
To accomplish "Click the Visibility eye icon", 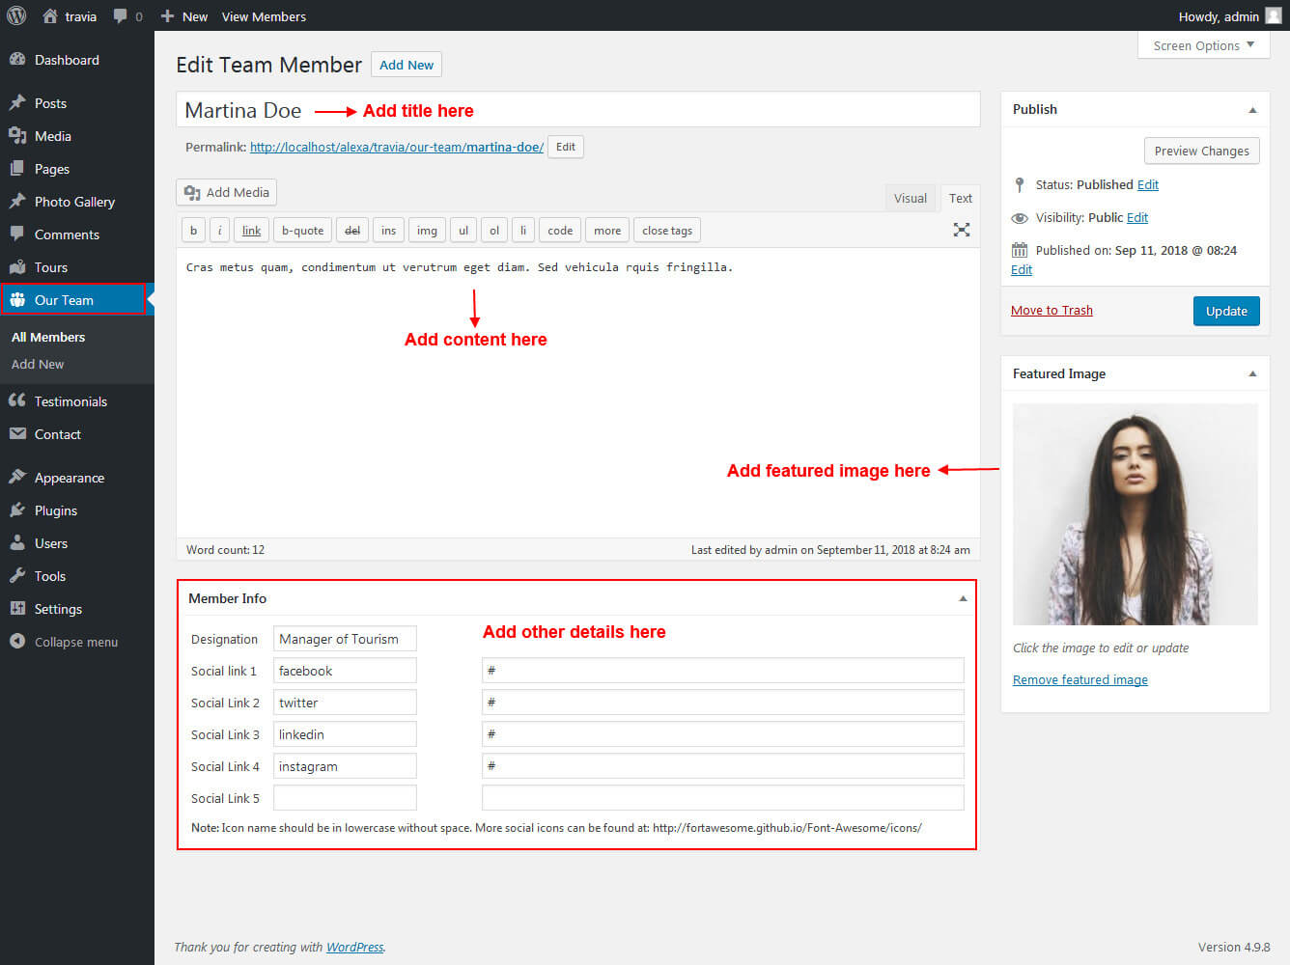I will (1020, 217).
